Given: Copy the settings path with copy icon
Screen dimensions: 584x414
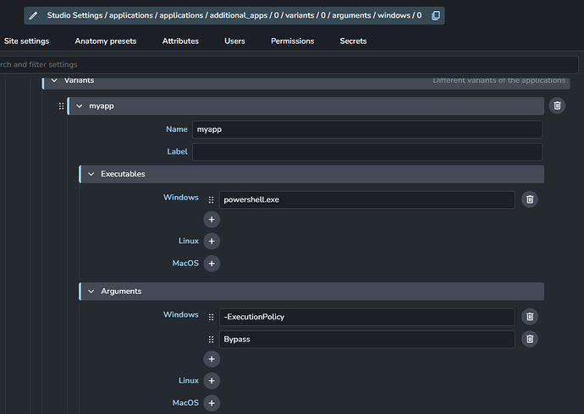Looking at the screenshot, I should point(435,15).
